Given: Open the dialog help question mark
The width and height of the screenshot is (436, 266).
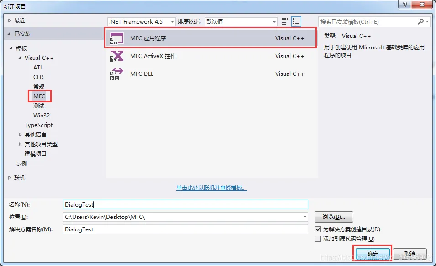Looking at the screenshot, I should [405, 5].
